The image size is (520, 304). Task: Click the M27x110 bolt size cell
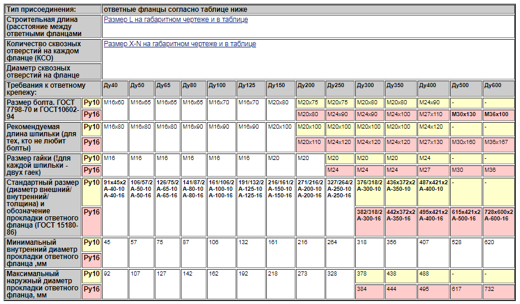click(433, 115)
